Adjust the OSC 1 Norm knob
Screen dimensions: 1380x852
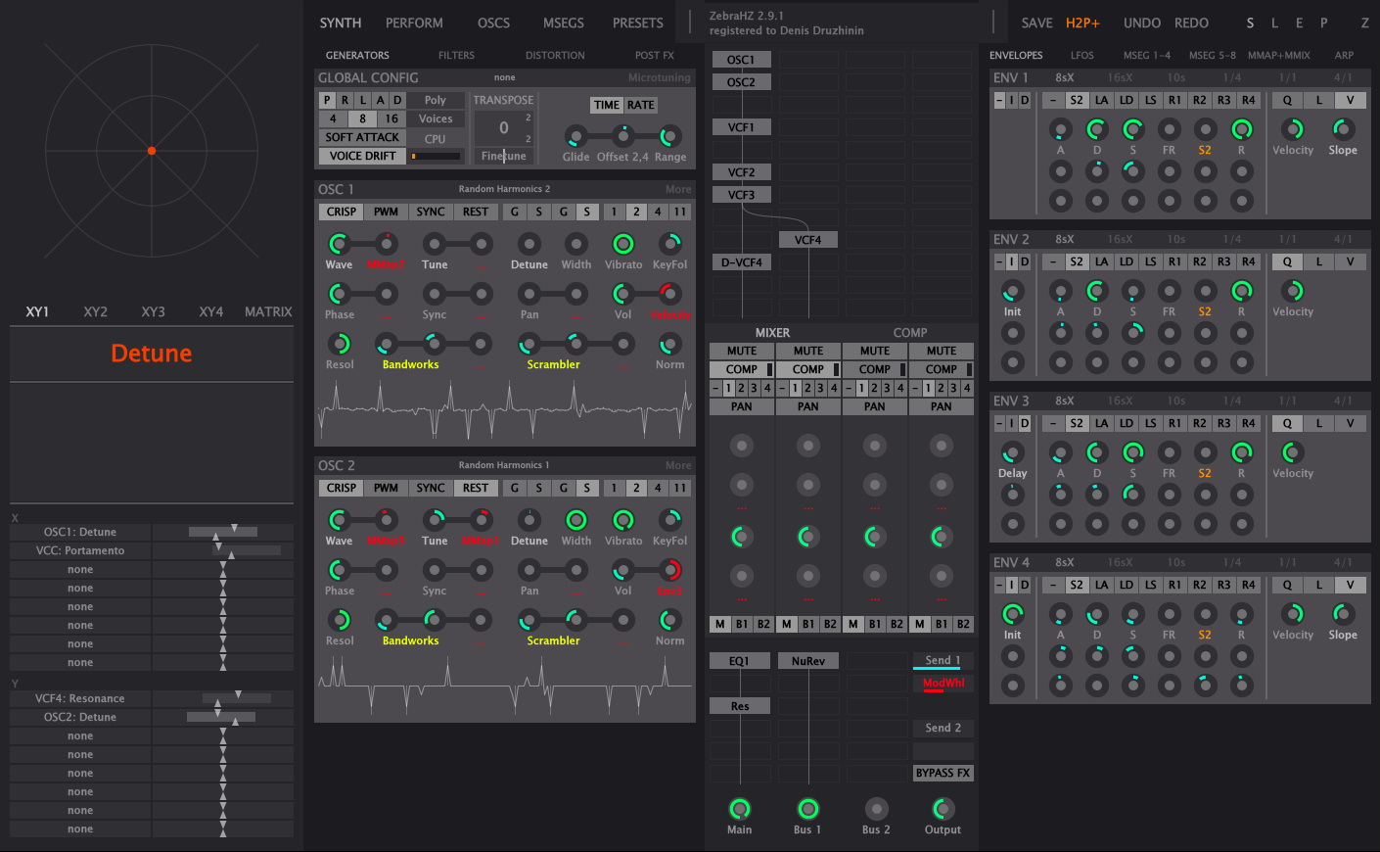pos(669,344)
